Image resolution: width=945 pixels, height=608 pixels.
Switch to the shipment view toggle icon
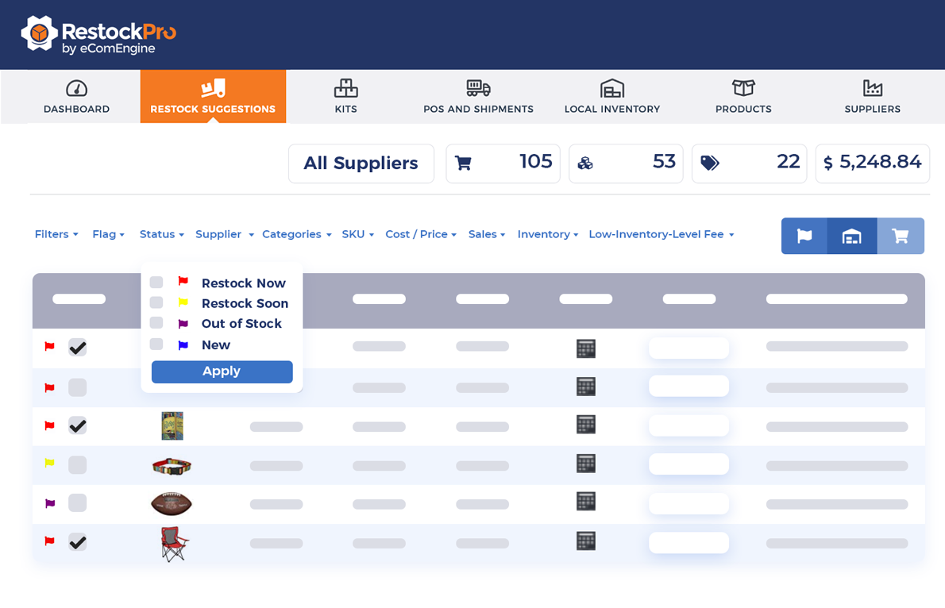(852, 236)
